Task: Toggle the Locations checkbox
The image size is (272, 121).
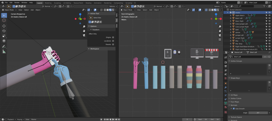Action: pyautogui.click(x=113, y=41)
